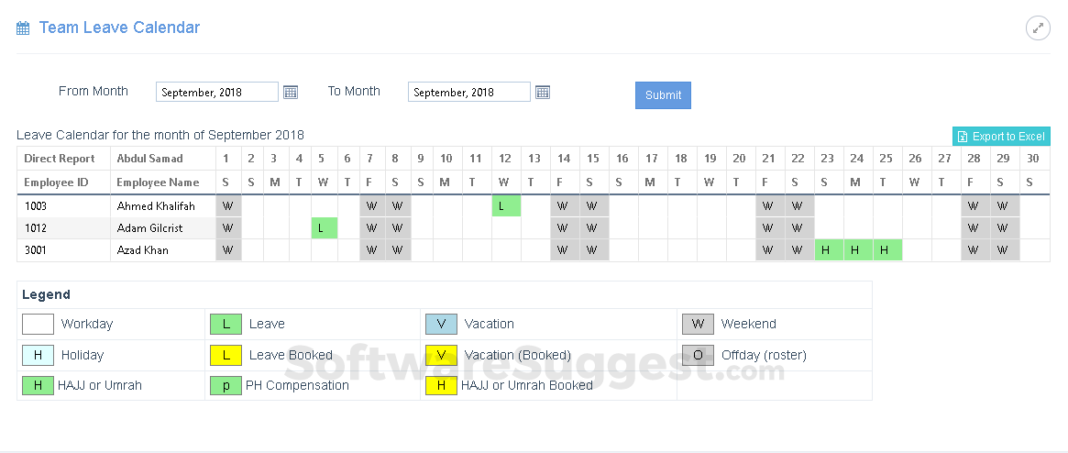Click the yellow Leave Booked legend swatch
Screen dimensions: 1068x453
pos(226,355)
